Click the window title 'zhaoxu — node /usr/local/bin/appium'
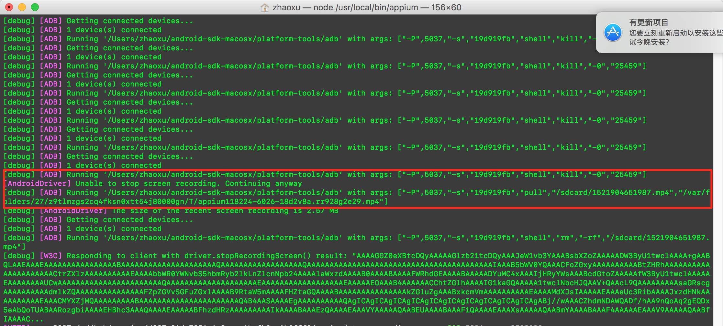 [x=345, y=7]
